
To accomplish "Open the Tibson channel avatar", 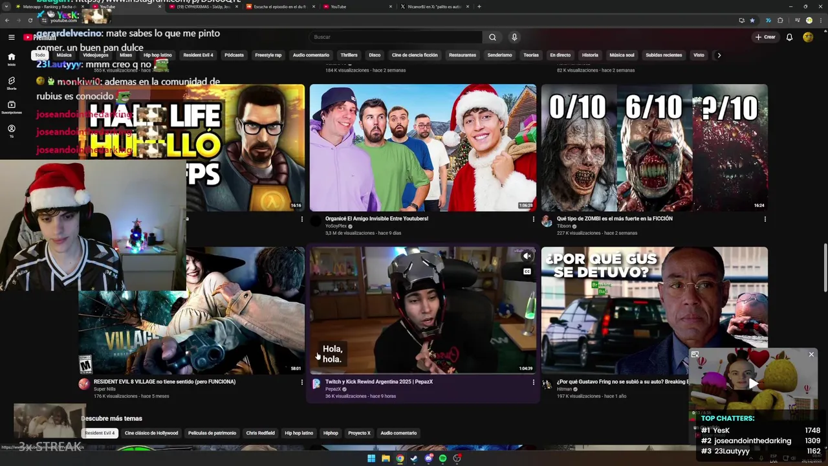I will (x=547, y=221).
